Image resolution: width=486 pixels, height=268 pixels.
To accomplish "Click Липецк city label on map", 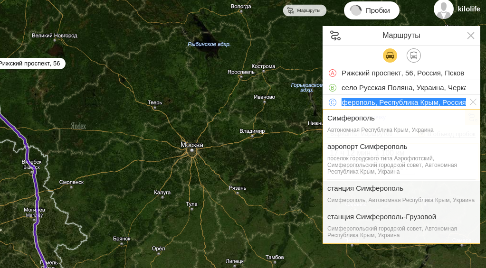I will coord(235,261).
